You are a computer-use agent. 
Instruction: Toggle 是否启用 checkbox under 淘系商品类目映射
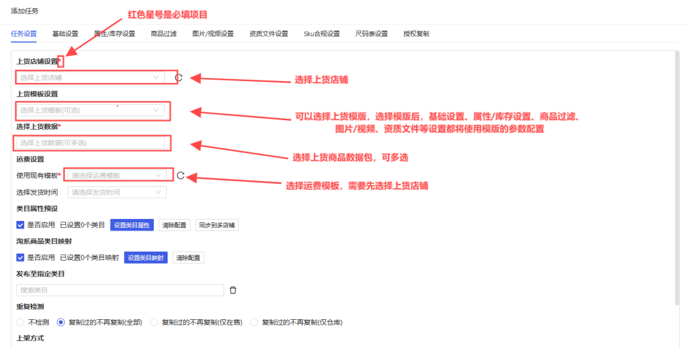pyautogui.click(x=20, y=257)
